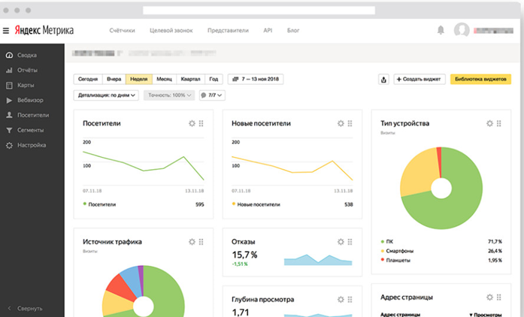Open Посетители in the sidebar
The height and width of the screenshot is (317, 524).
pos(32,115)
